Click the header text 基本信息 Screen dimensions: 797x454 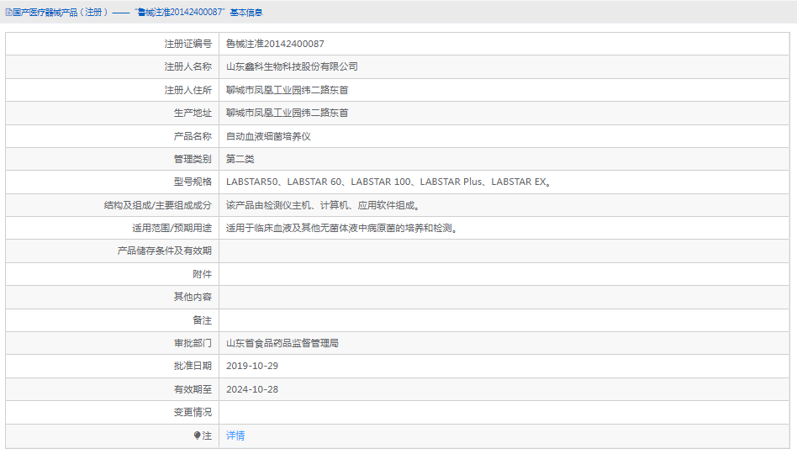pos(246,13)
